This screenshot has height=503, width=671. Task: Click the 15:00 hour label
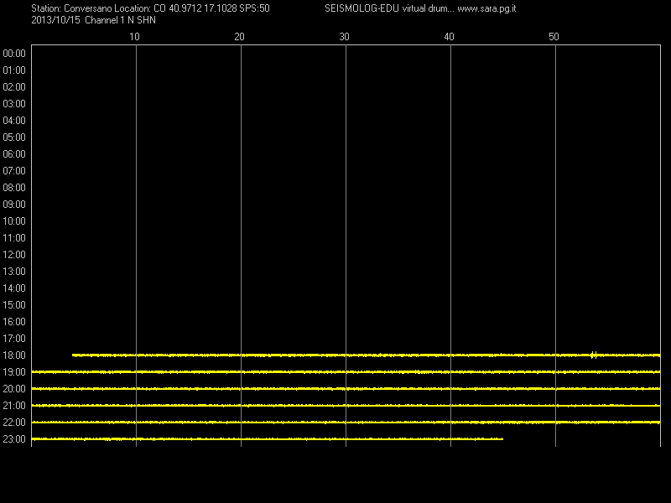click(14, 305)
